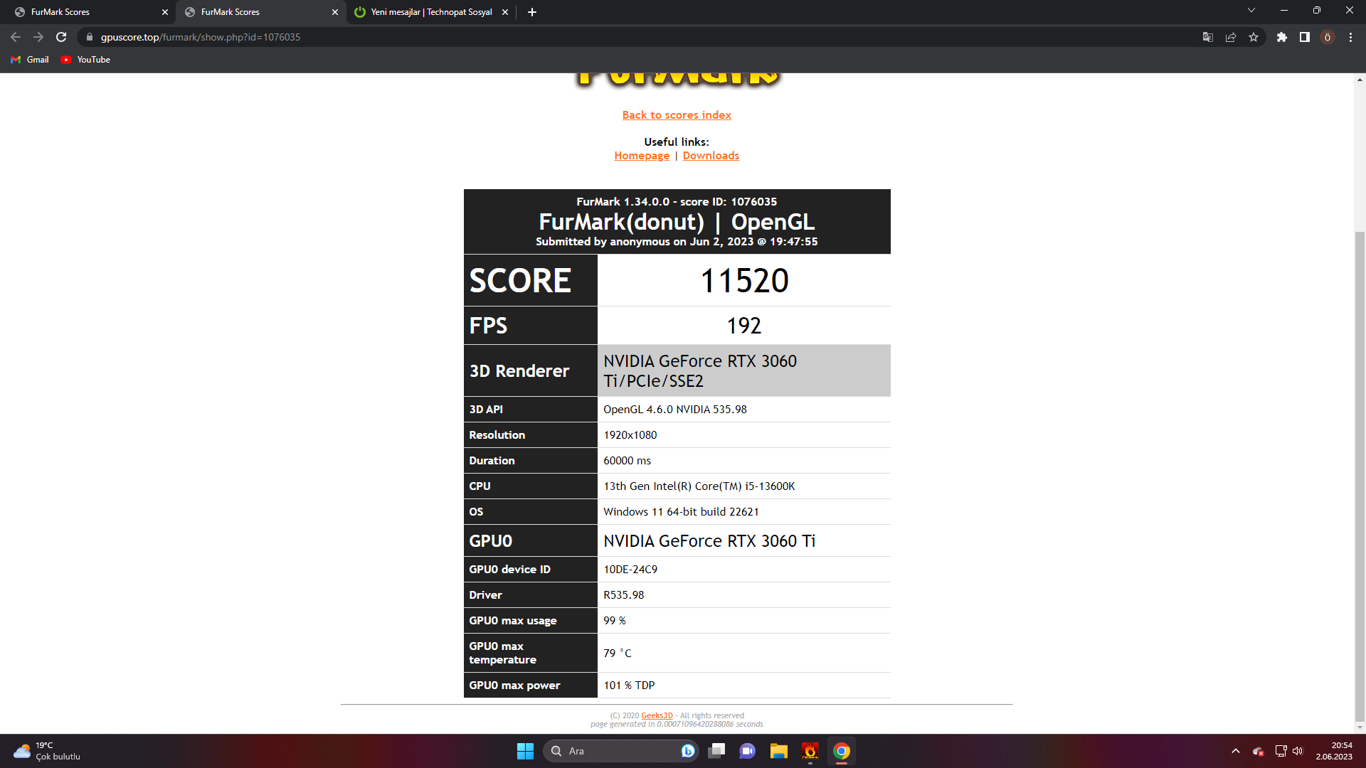Open the Chrome extensions puzzle icon
Screen dimensions: 1366x768
1281,37
